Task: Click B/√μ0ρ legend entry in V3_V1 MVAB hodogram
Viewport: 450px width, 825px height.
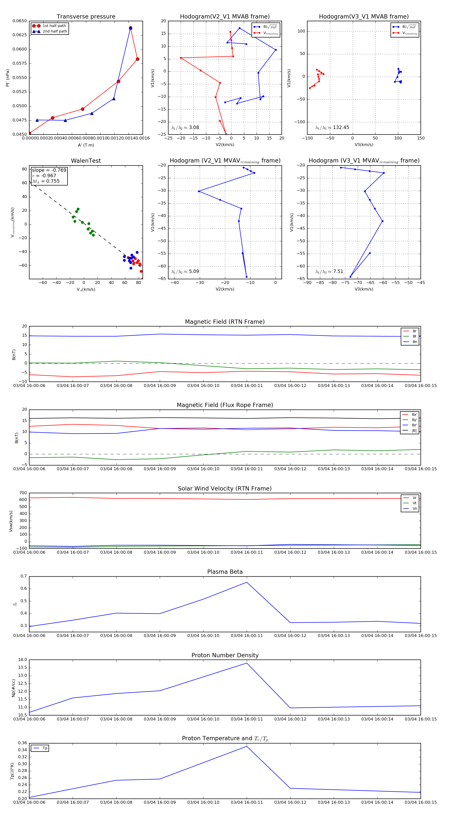Action: pyautogui.click(x=404, y=27)
